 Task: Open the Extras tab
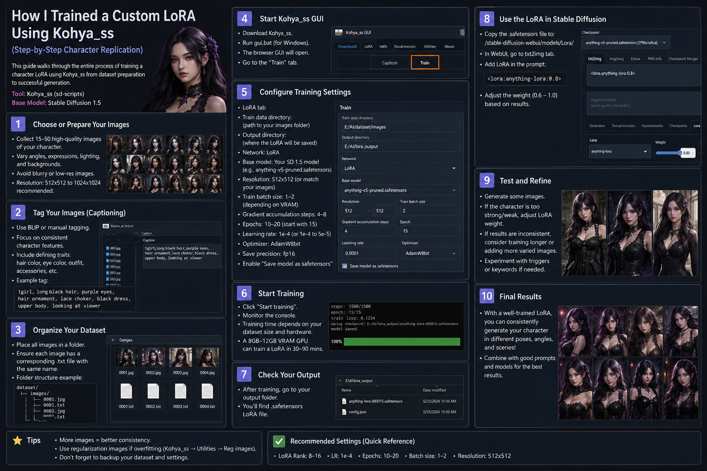(636, 59)
